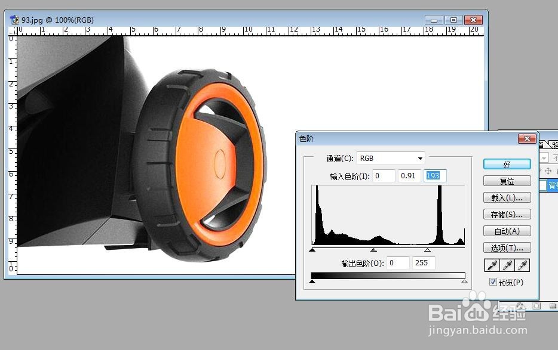This screenshot has height=350, width=558.
Task: Select the gray point eyedropper
Action: coord(507,265)
